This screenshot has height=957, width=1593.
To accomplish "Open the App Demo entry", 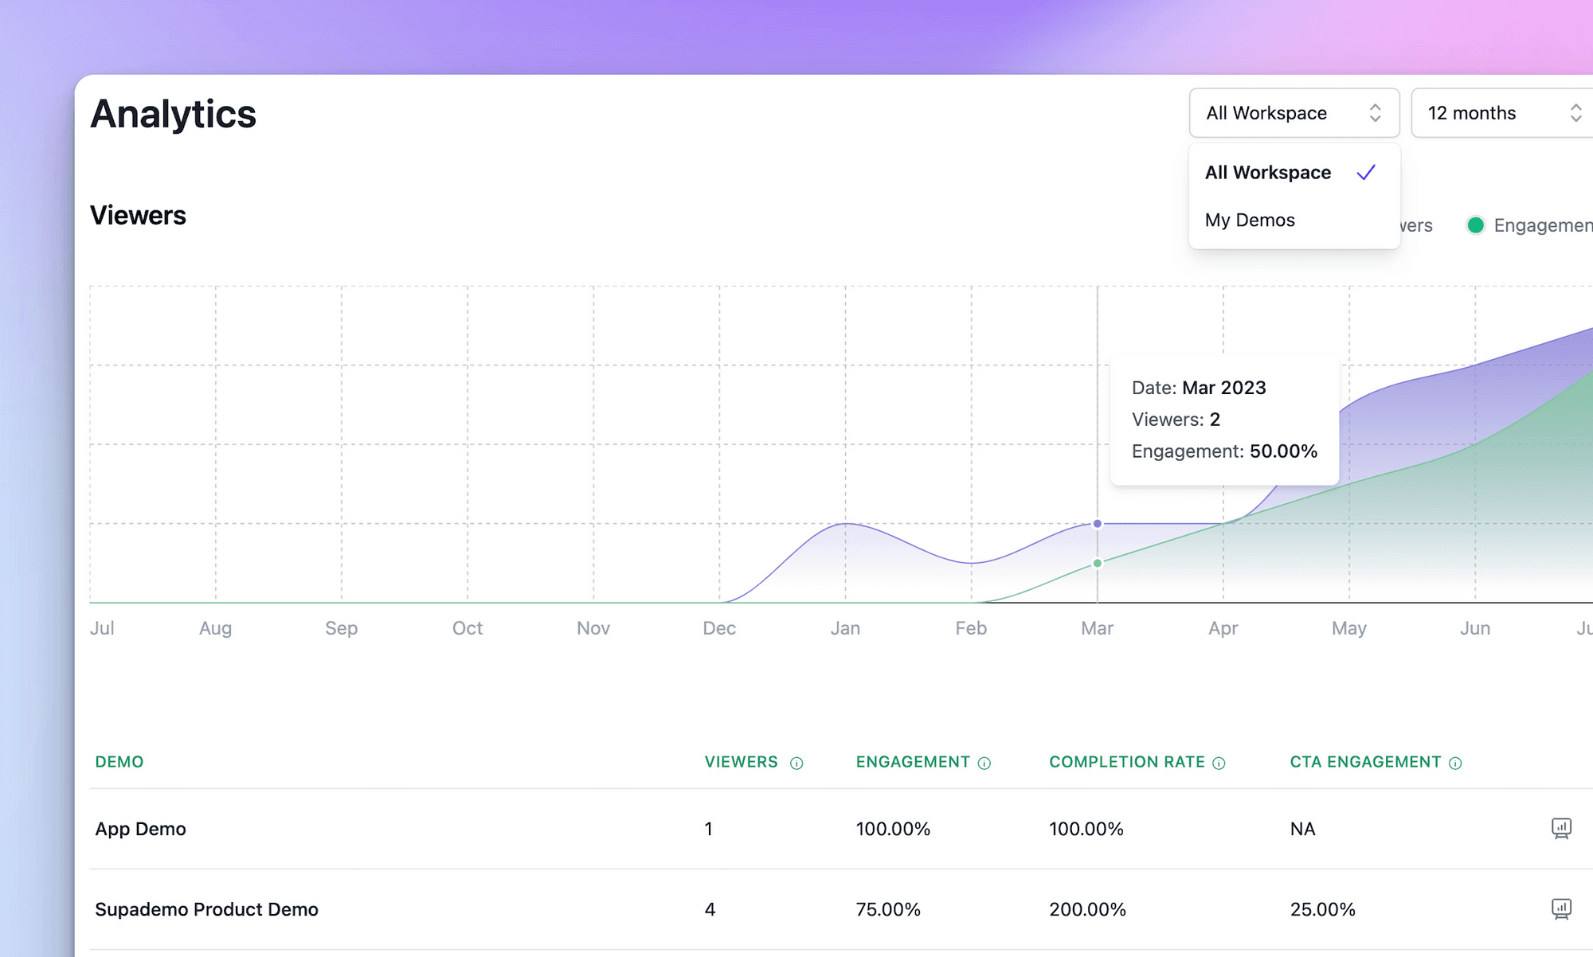I will 140,828.
